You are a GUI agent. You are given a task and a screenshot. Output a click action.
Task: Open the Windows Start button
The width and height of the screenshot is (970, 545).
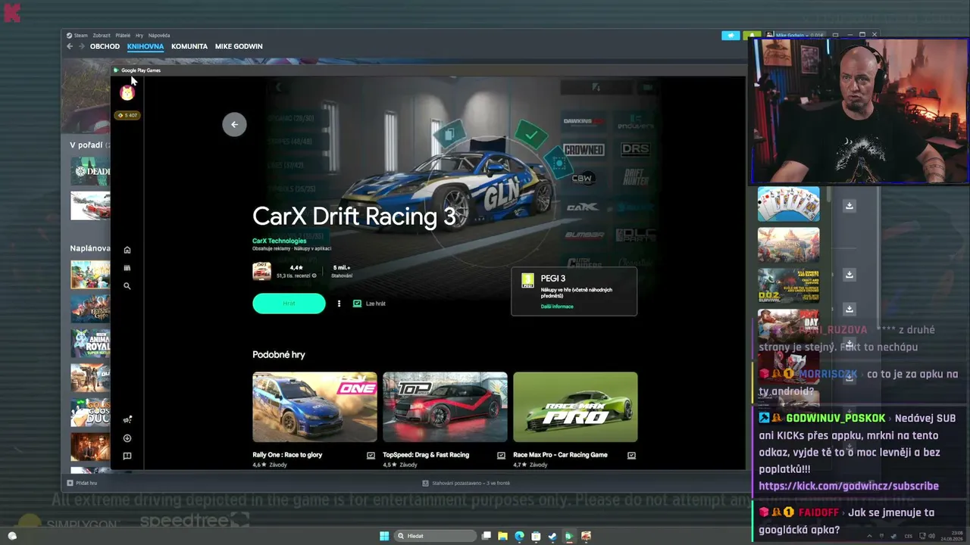click(x=384, y=536)
